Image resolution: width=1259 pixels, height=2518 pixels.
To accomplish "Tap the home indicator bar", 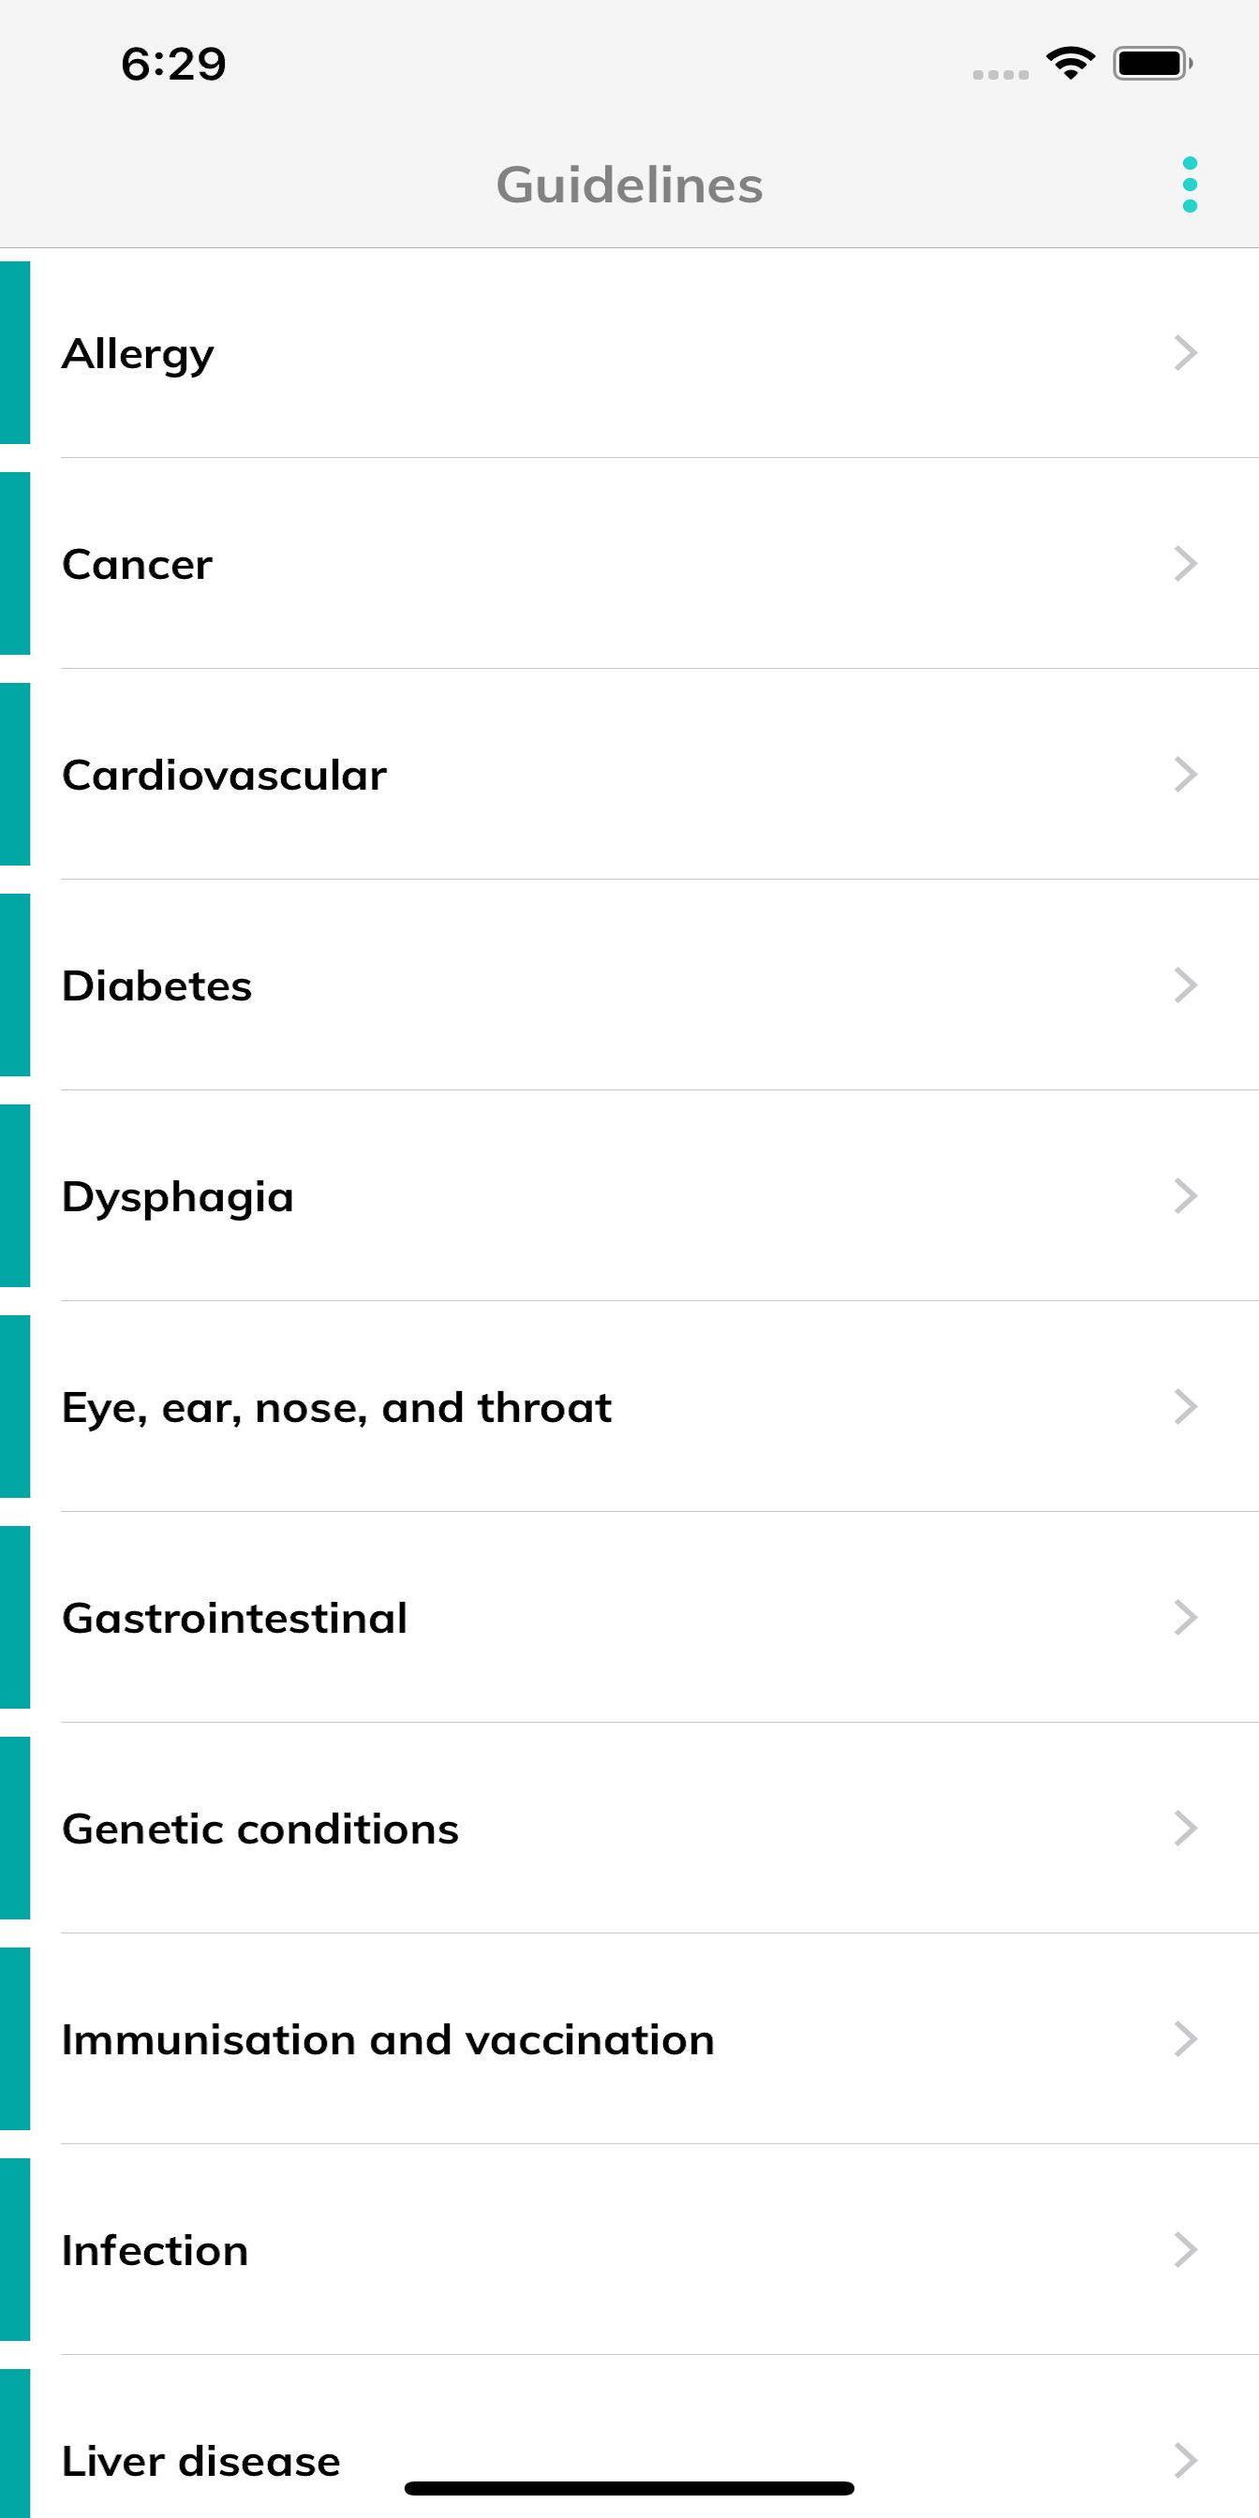I will tap(629, 2488).
